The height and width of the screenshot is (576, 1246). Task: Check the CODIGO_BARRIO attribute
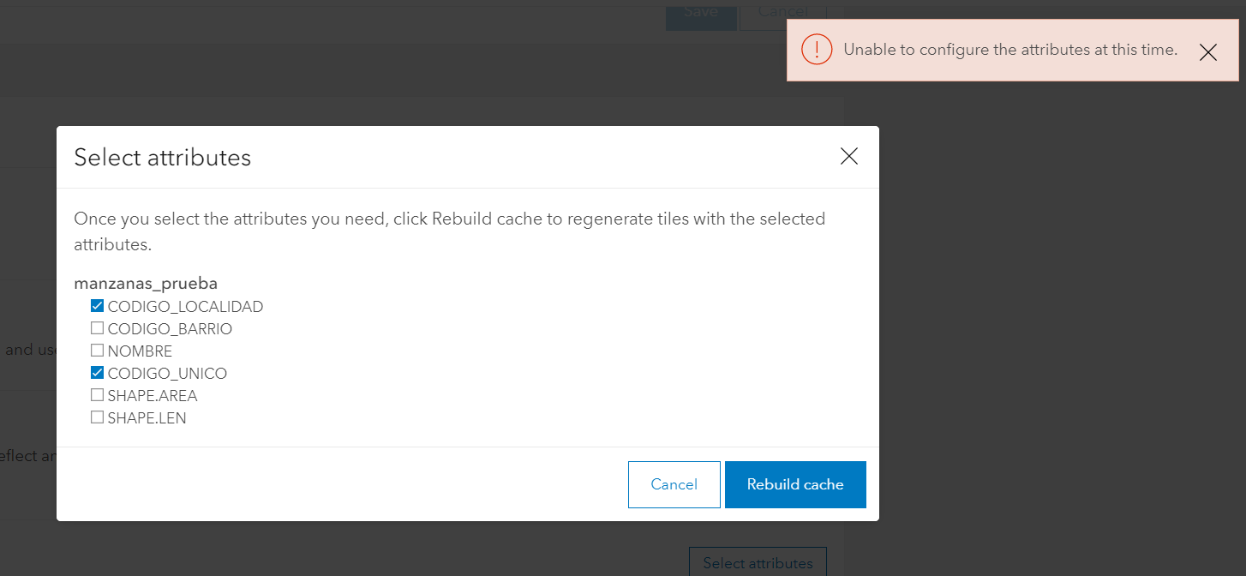pyautogui.click(x=97, y=327)
